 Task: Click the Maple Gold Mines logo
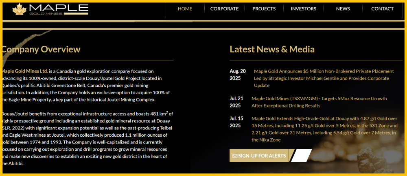[50, 9]
